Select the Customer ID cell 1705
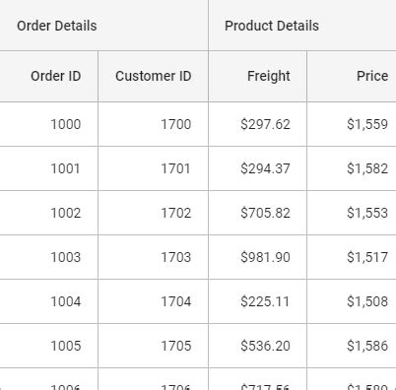The image size is (396, 390). (x=153, y=346)
